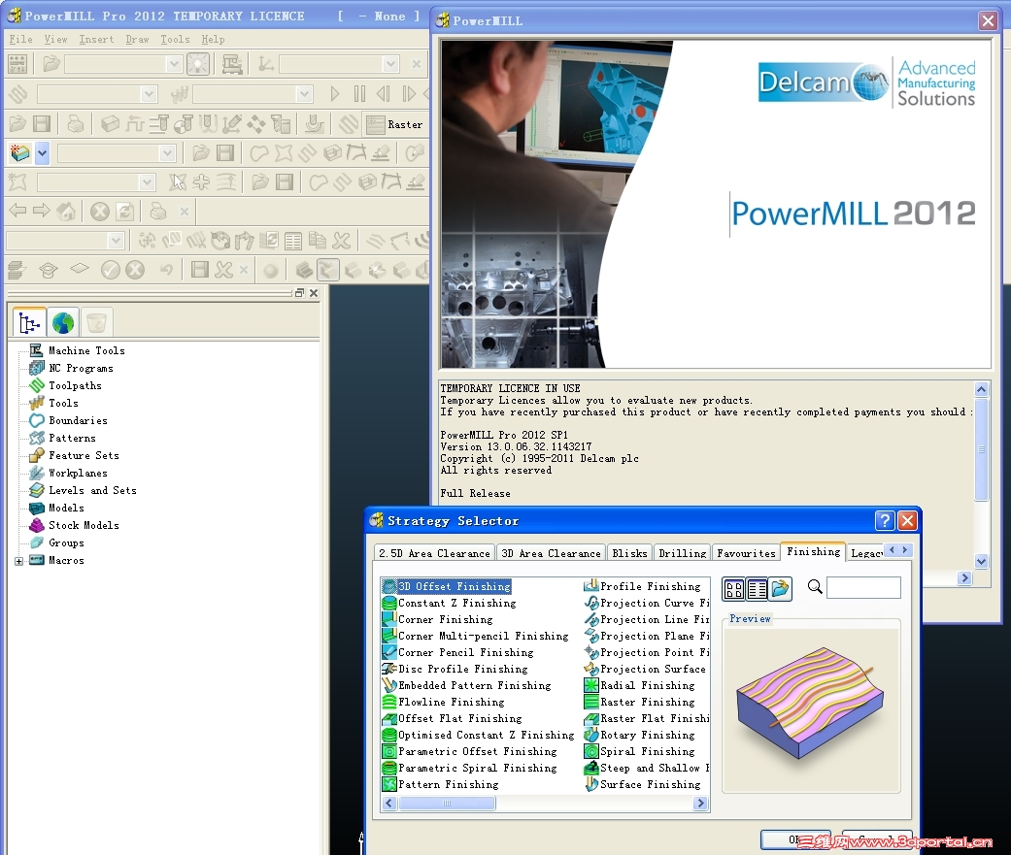Switch to 3D Area Clearance tab
The image size is (1011, 855).
551,553
